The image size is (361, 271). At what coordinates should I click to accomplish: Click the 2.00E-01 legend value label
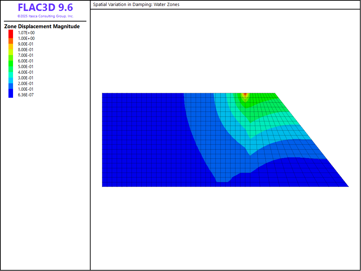click(x=26, y=84)
